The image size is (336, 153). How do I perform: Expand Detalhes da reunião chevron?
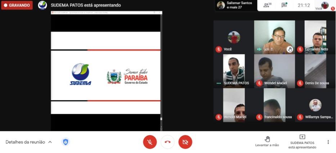click(50, 142)
